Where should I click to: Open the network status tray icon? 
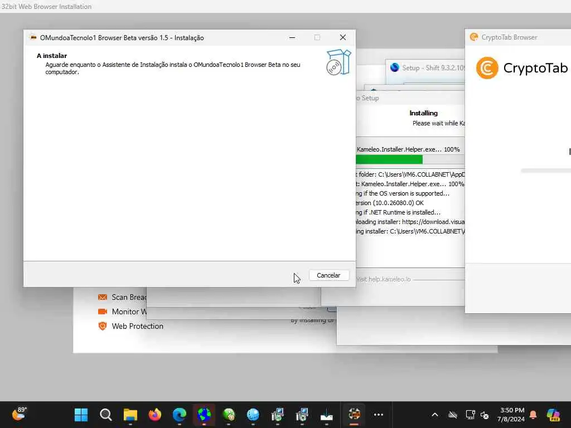[x=470, y=415]
